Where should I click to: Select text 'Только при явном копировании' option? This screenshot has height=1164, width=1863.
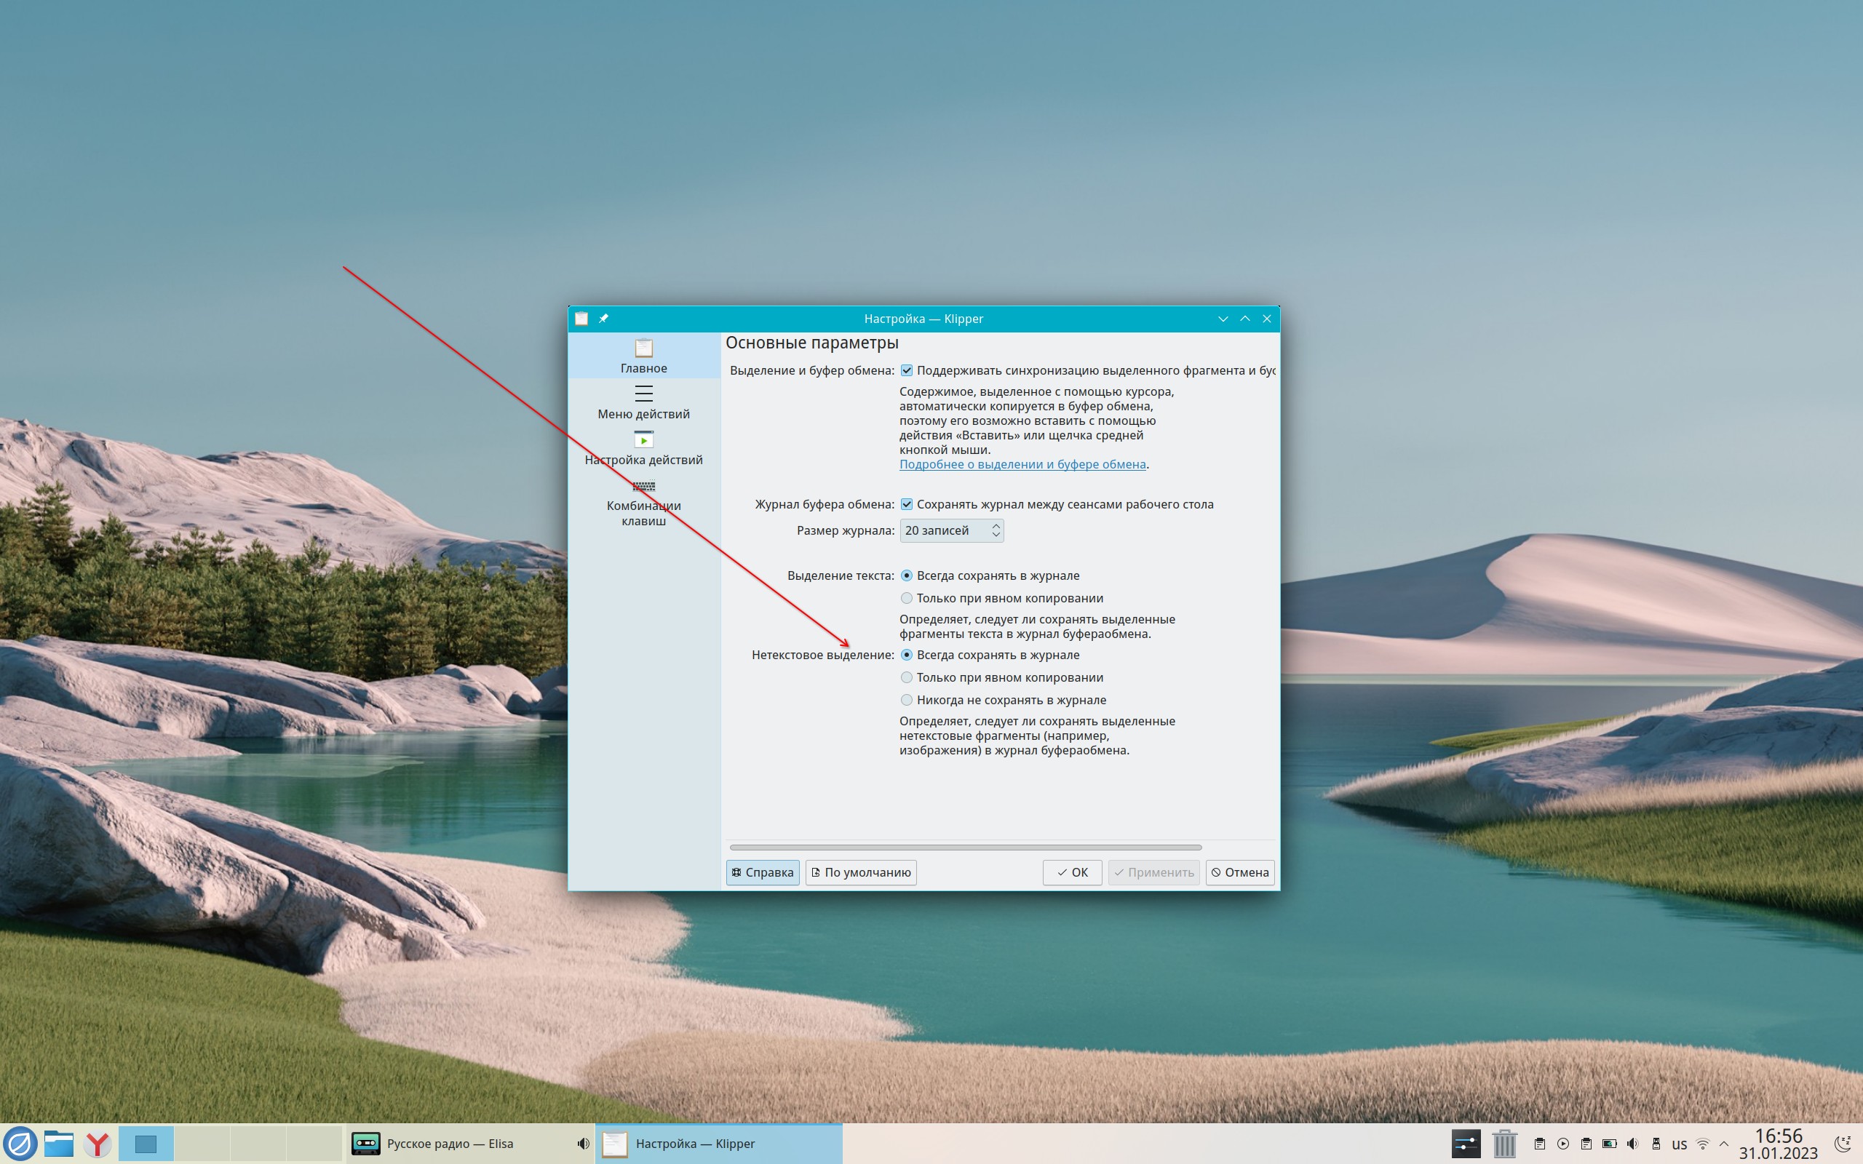(x=907, y=598)
